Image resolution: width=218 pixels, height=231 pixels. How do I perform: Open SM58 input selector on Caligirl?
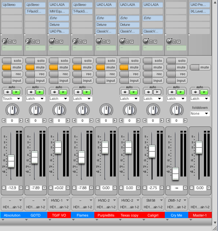[x=153, y=200]
